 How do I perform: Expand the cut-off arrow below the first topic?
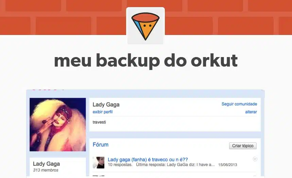pos(255,176)
